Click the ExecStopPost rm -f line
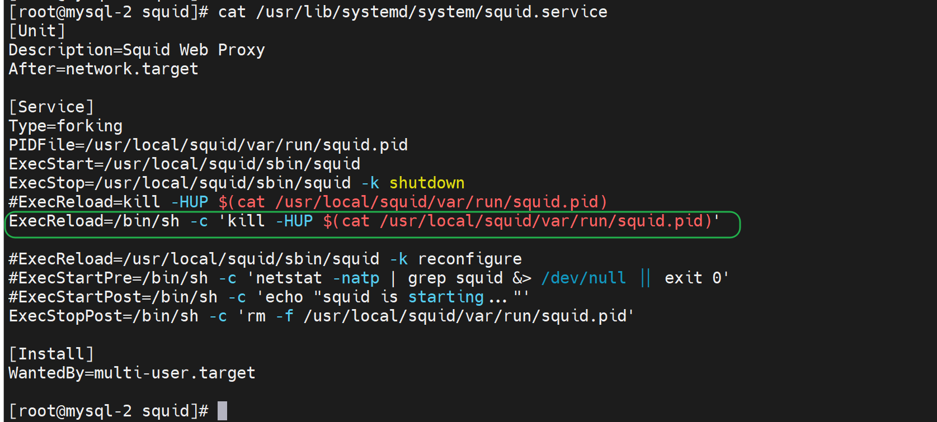 coord(321,316)
